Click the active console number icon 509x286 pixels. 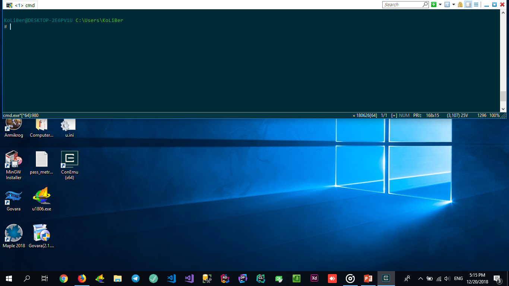(447, 4)
